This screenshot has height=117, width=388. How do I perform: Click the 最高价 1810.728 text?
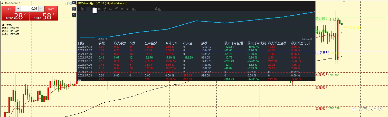tap(11, 28)
